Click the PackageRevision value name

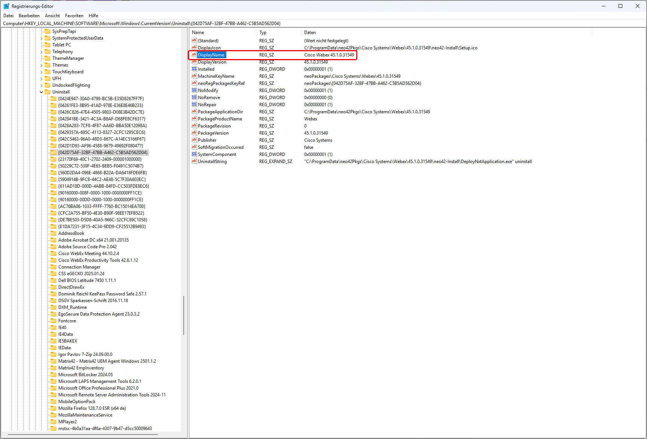point(214,126)
